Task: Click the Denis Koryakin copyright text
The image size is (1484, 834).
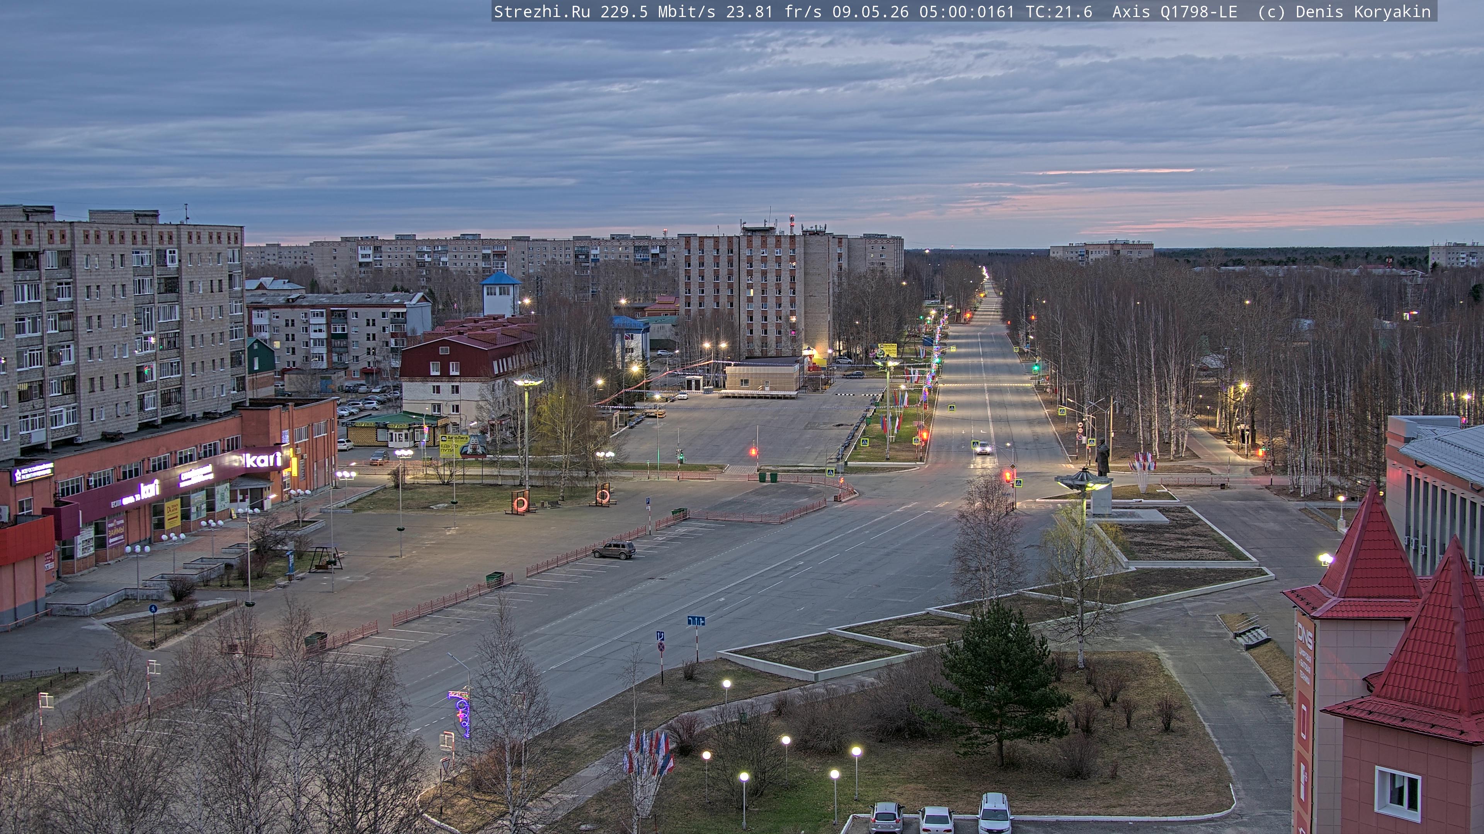Action: tap(1363, 12)
